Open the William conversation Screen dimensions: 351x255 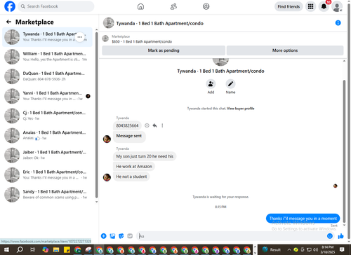(47, 57)
